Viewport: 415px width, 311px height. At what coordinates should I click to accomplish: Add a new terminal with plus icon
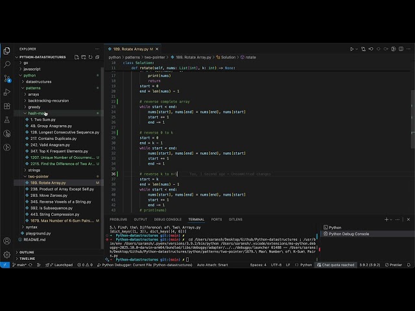tap(386, 220)
